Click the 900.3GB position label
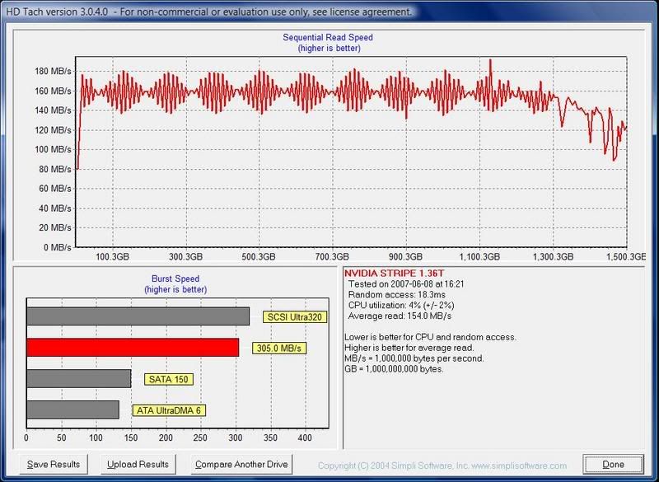This screenshot has width=659, height=482. coord(405,256)
